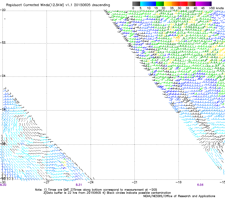Image resolution: width=225 pixels, height=198 pixels.
Task: Click the '0' label under the color scale
Action: pos(133,8)
